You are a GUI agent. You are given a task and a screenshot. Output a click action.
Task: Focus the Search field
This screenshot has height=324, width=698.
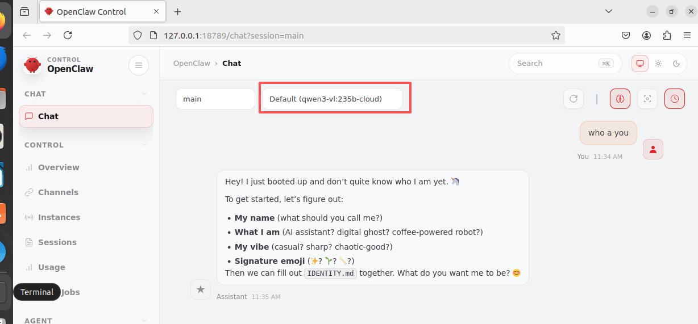566,64
